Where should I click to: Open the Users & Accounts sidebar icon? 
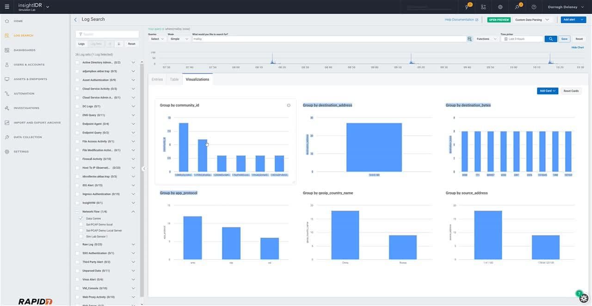coord(7,65)
